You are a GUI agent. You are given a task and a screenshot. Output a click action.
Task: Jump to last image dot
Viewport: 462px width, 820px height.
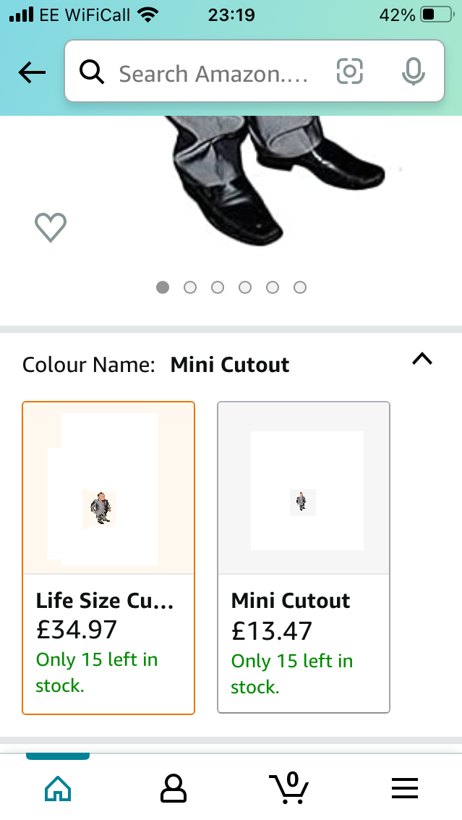click(300, 287)
